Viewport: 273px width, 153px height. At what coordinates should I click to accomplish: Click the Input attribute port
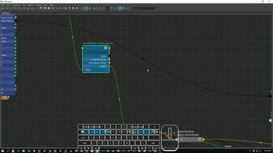(x=82, y=70)
